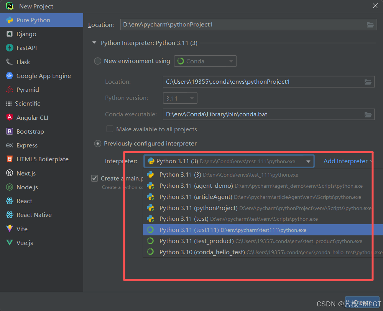Click the Scientific project icon

9,104
